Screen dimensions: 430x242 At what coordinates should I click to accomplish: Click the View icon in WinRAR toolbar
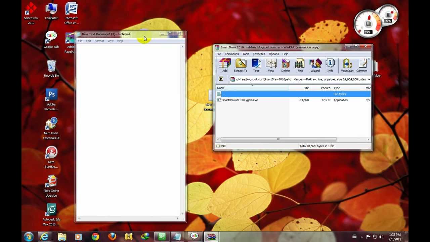click(x=271, y=66)
